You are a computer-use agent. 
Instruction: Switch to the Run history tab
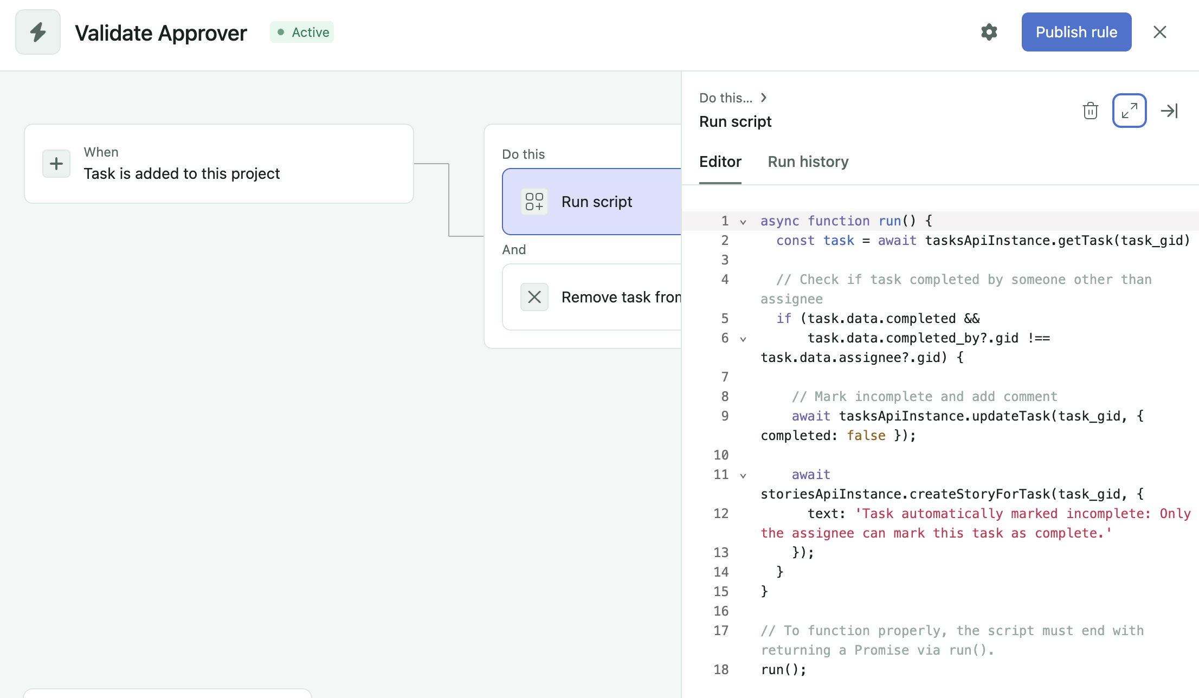(x=808, y=161)
